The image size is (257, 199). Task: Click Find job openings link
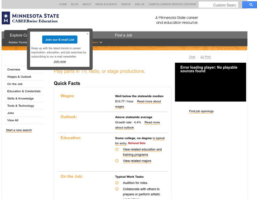point(201,111)
